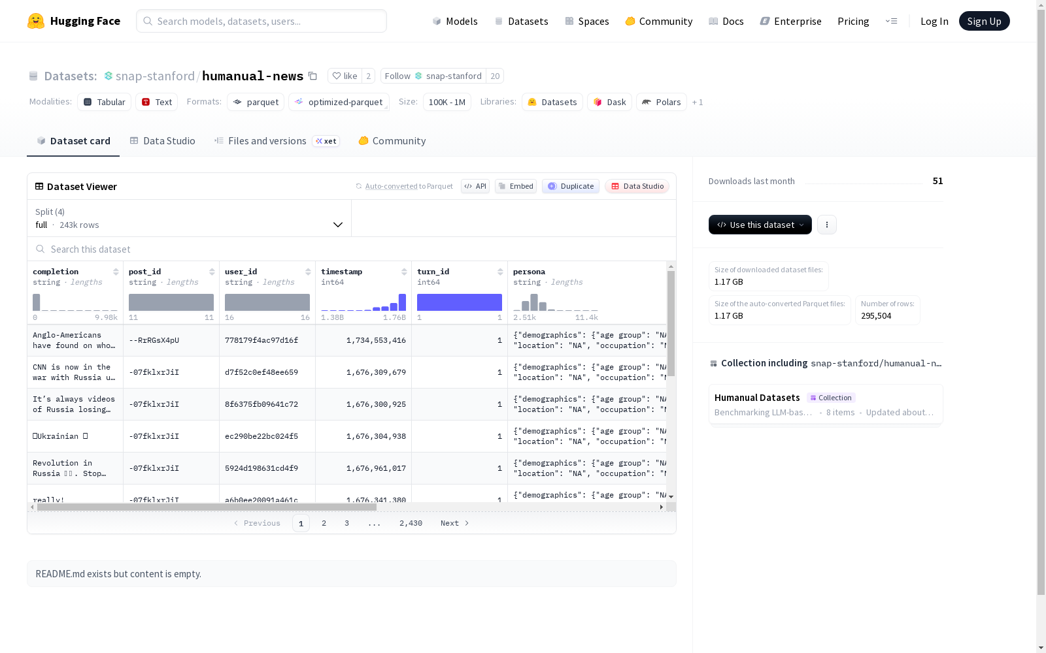This screenshot has height=653, width=1046.
Task: Open Community in the top navigation
Action: (x=658, y=21)
